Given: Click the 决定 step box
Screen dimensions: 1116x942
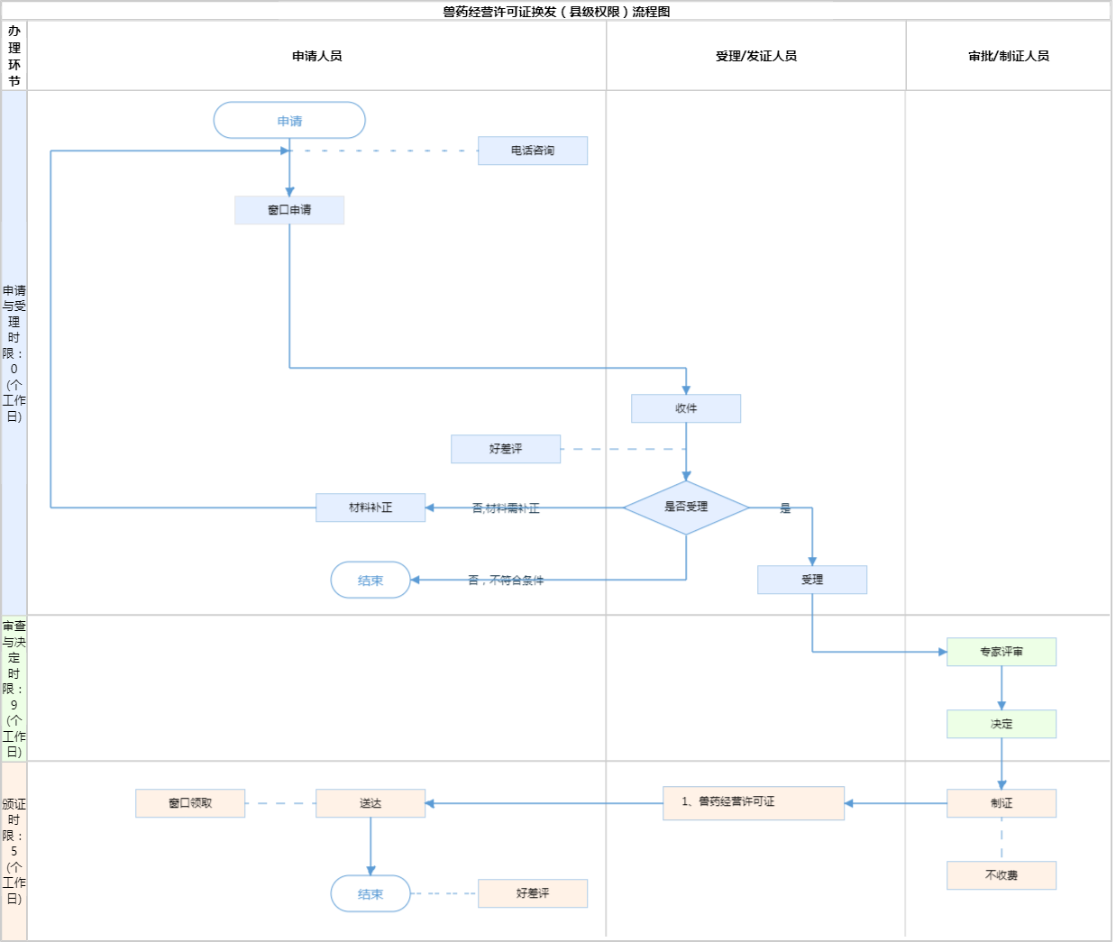Looking at the screenshot, I should coord(1002,724).
